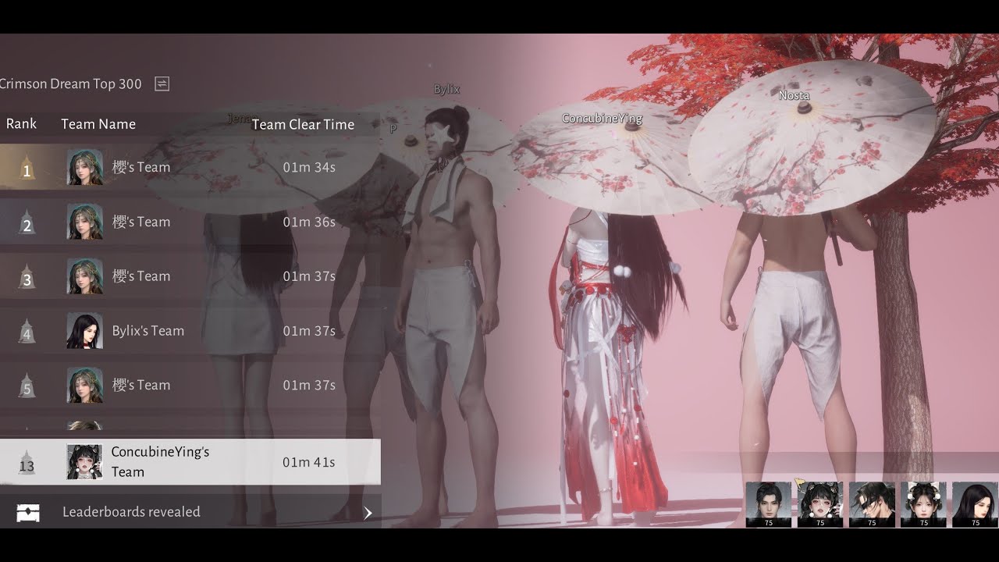Click the rank 5 badge
Image resolution: width=999 pixels, height=562 pixels.
point(27,386)
